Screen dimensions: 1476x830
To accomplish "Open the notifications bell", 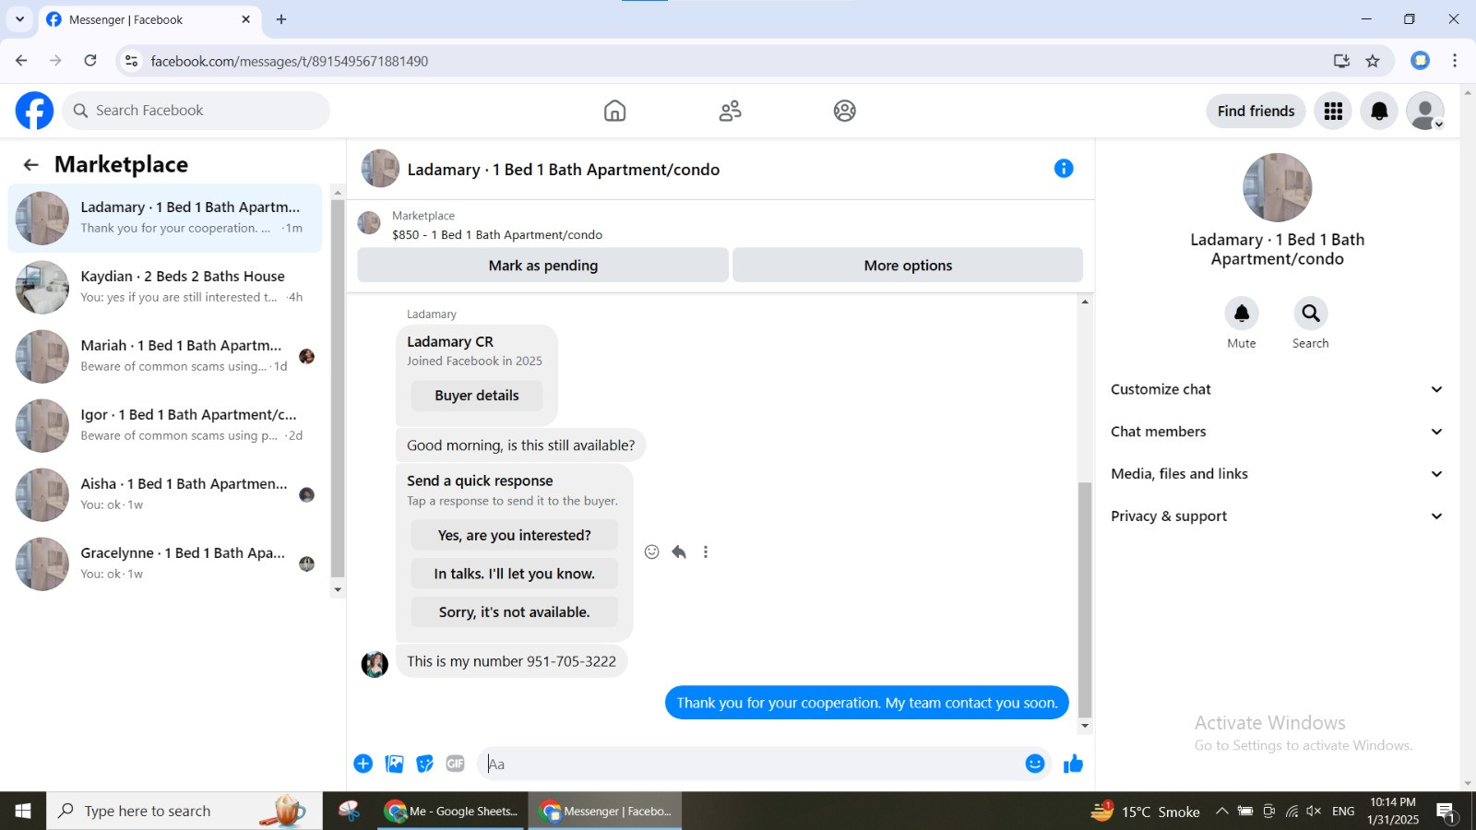I will pos(1379,111).
